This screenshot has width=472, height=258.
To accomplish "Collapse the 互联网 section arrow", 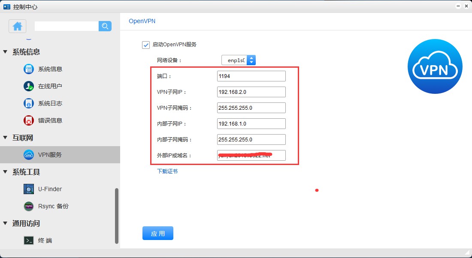I will pos(6,138).
